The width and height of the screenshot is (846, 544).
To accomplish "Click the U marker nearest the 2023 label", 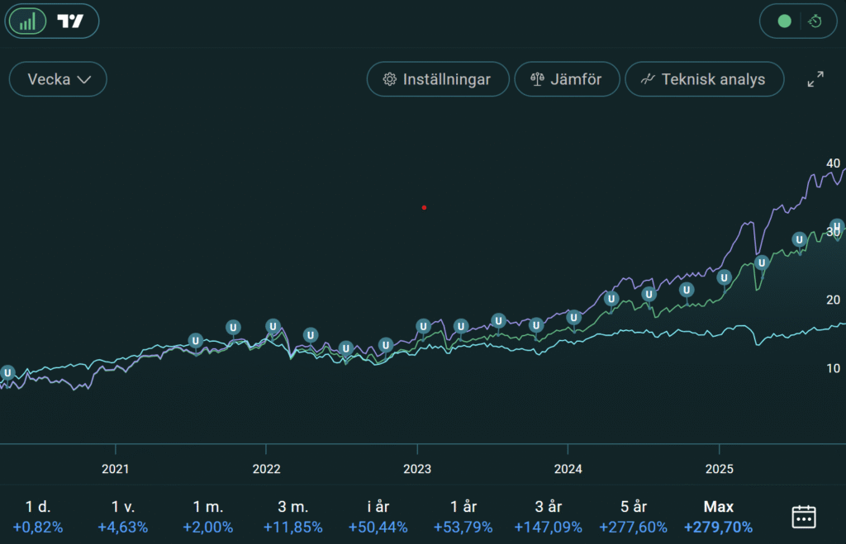I will coord(423,326).
